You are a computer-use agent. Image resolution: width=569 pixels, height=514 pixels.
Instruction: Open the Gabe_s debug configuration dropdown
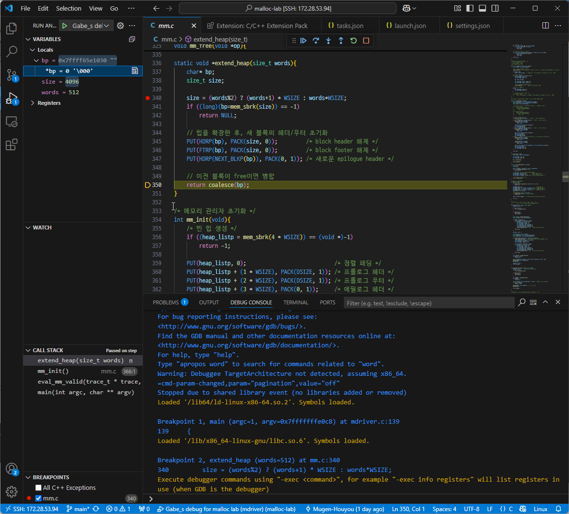click(106, 26)
